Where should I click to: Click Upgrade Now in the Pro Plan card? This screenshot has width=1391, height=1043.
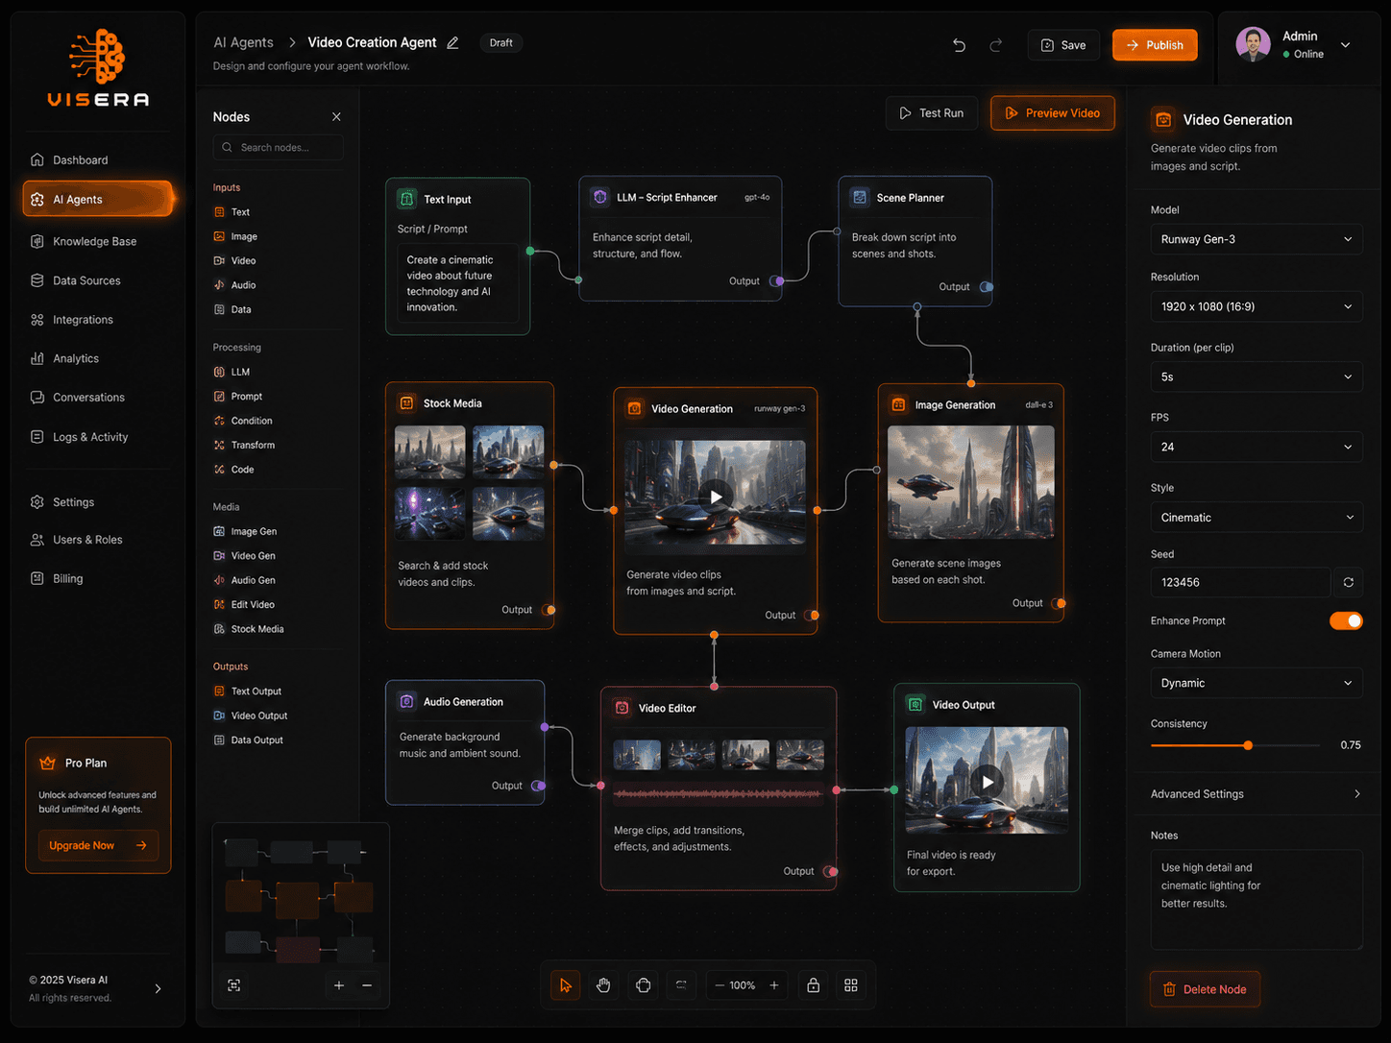[98, 845]
